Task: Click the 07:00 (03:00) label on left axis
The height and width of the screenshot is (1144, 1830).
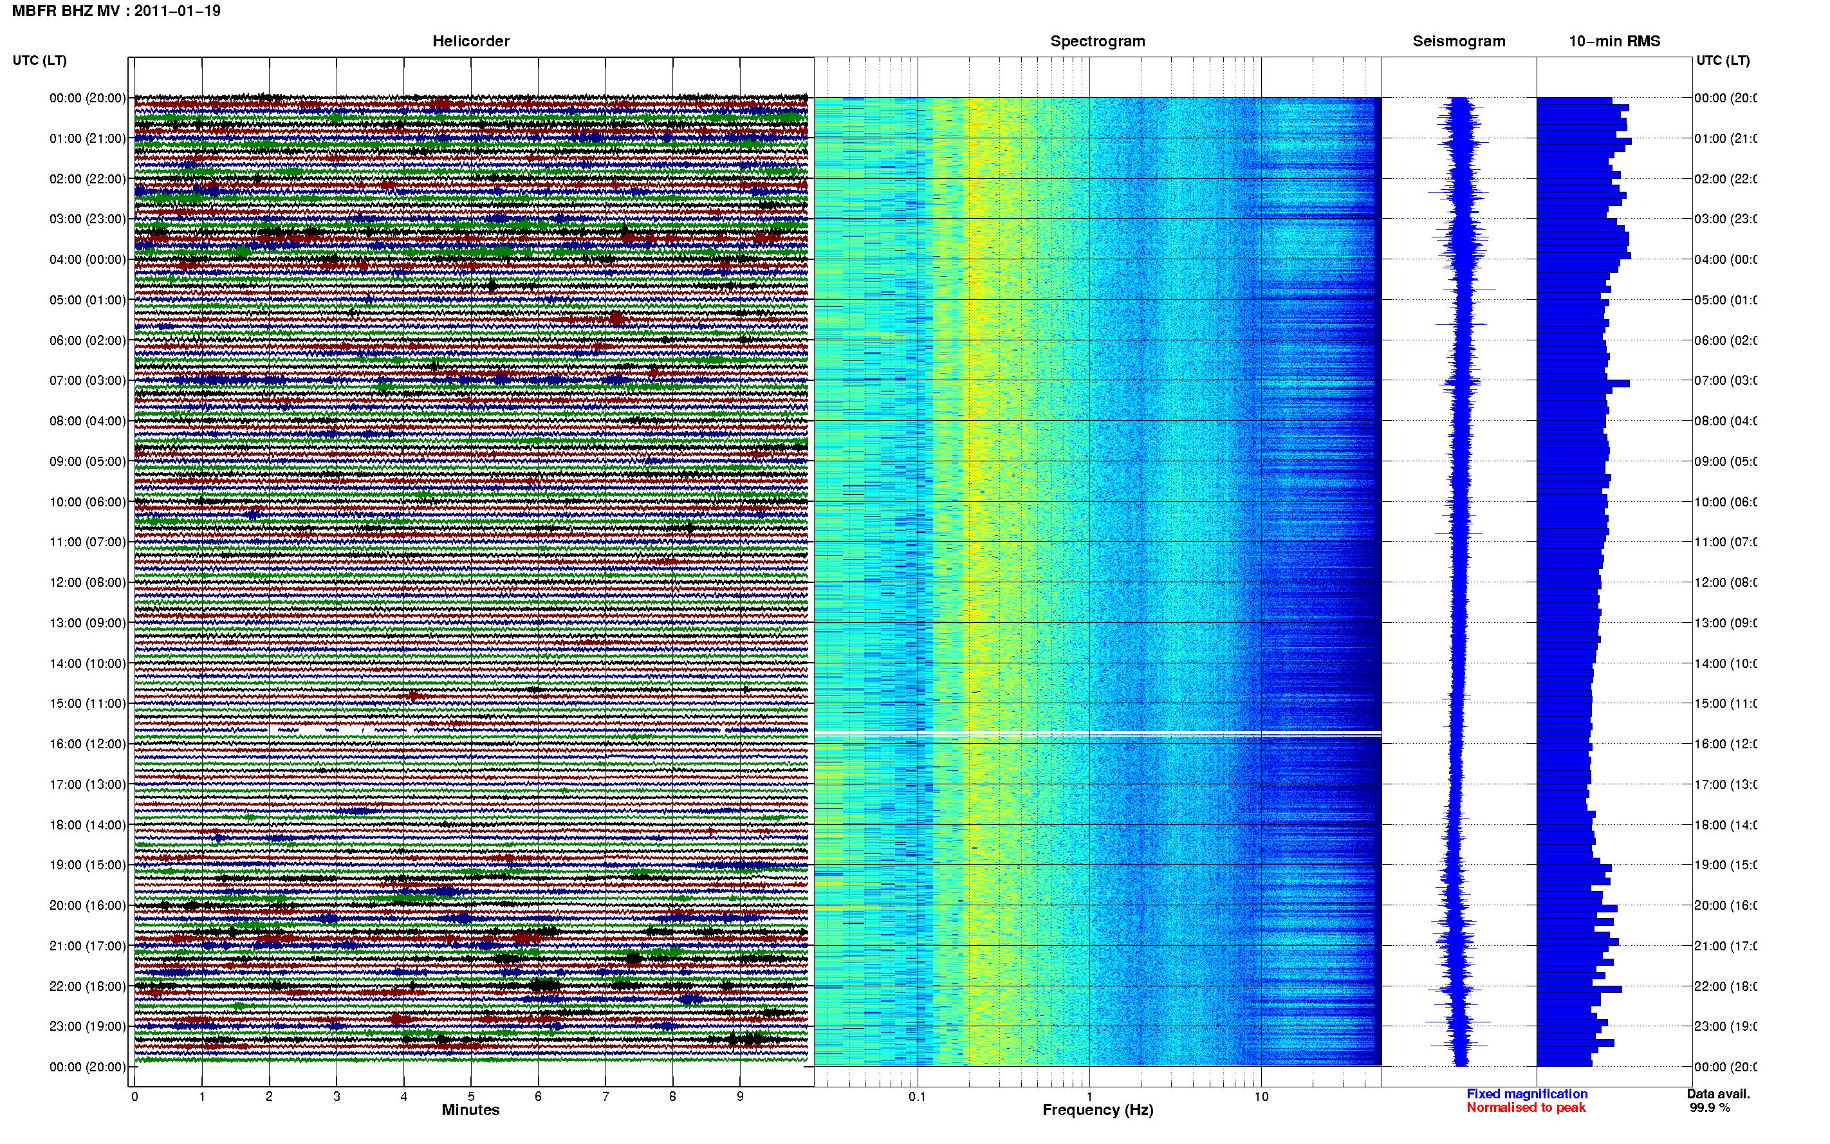Action: (88, 380)
